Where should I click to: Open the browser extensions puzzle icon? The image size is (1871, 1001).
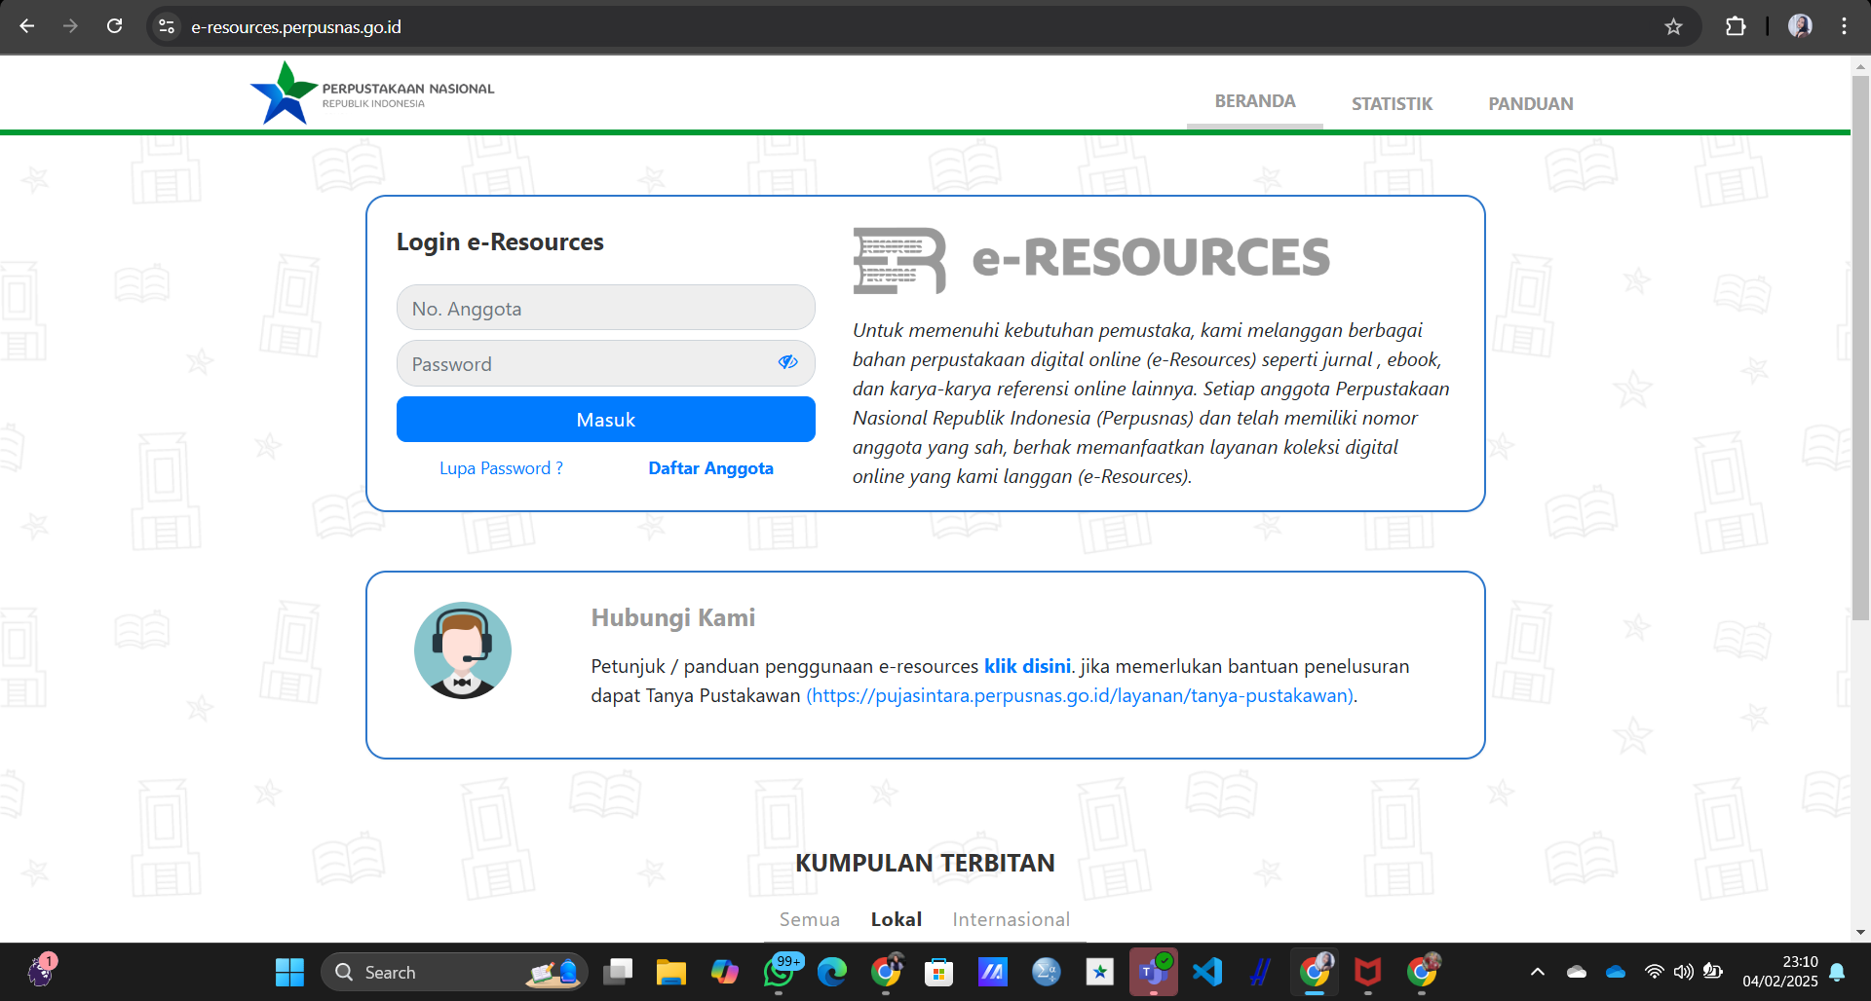(1736, 26)
